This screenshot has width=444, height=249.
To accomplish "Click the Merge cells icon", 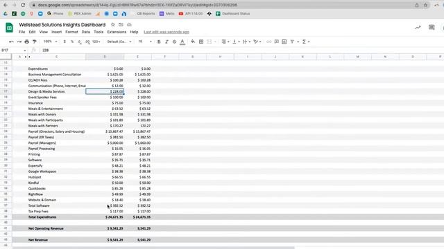I will (210, 41).
